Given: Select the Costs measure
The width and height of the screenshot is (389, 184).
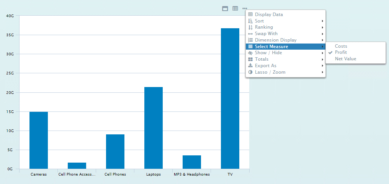Looking at the screenshot, I should click(341, 46).
